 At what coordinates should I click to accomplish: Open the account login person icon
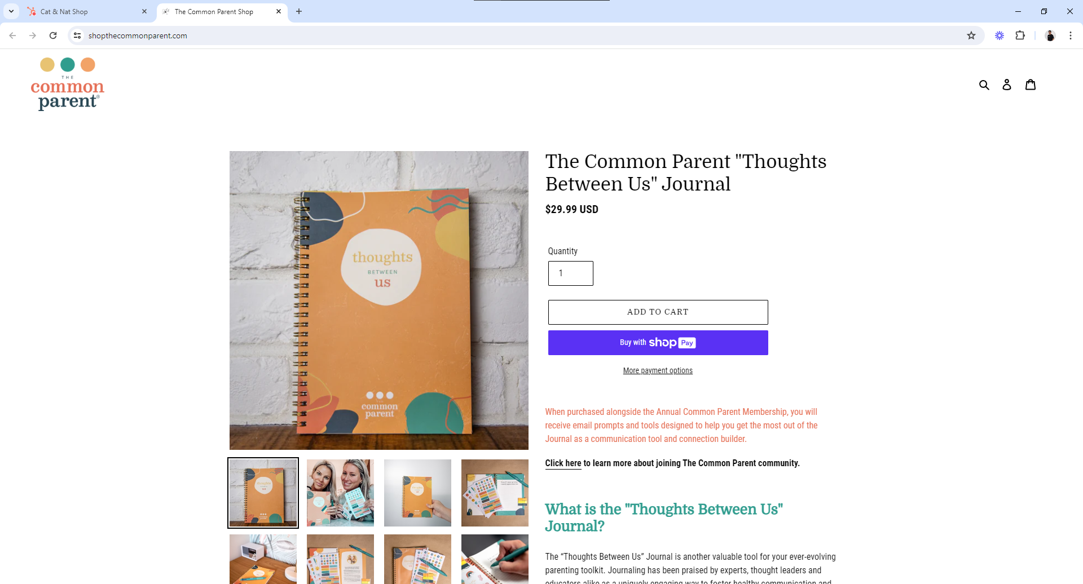pos(1007,85)
